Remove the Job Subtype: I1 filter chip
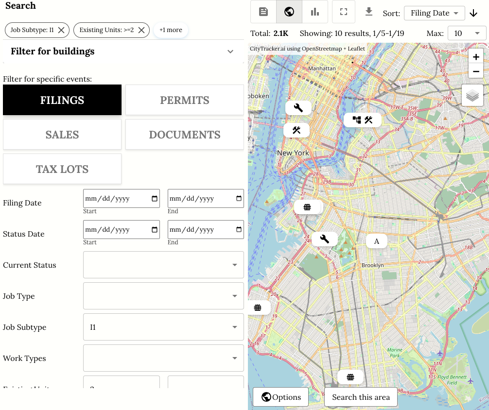 61,30
